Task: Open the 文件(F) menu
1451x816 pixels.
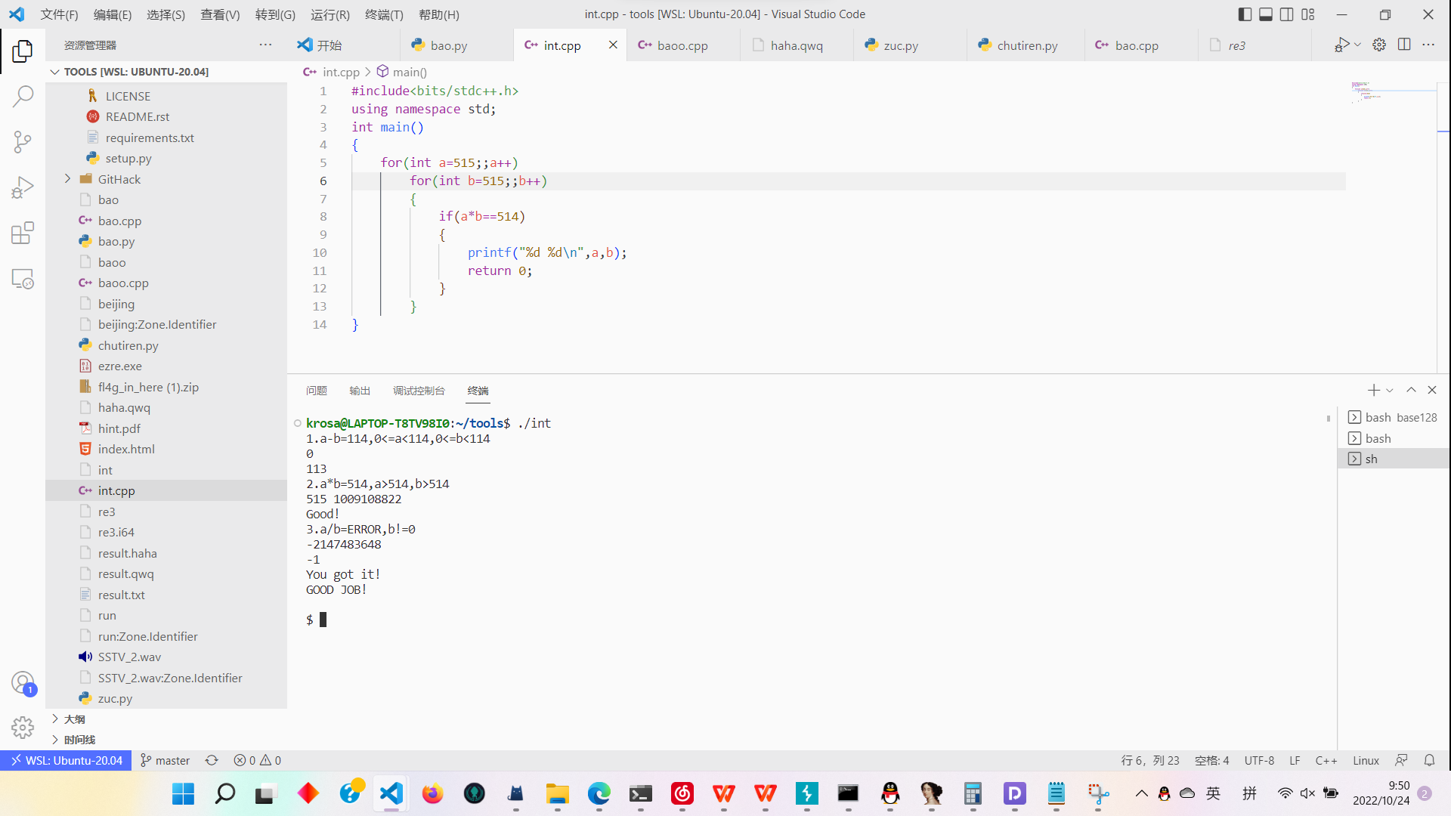Action: [x=60, y=14]
